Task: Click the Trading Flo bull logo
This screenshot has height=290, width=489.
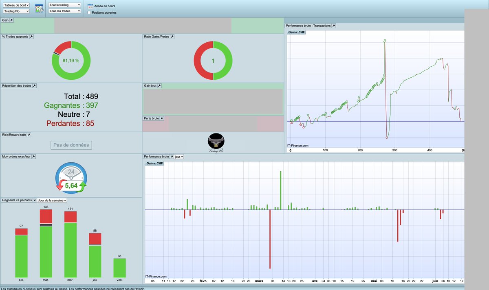Action: [216, 143]
